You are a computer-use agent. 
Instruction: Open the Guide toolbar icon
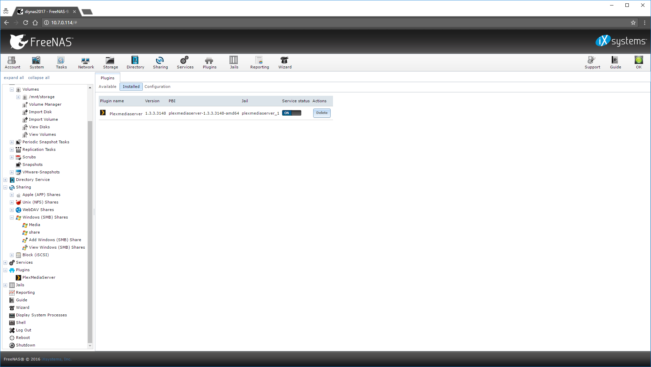click(x=615, y=63)
